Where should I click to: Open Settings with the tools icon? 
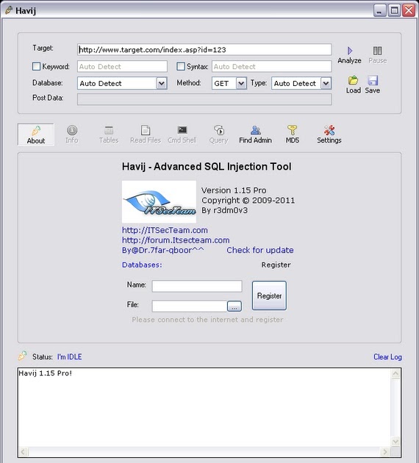(x=329, y=134)
